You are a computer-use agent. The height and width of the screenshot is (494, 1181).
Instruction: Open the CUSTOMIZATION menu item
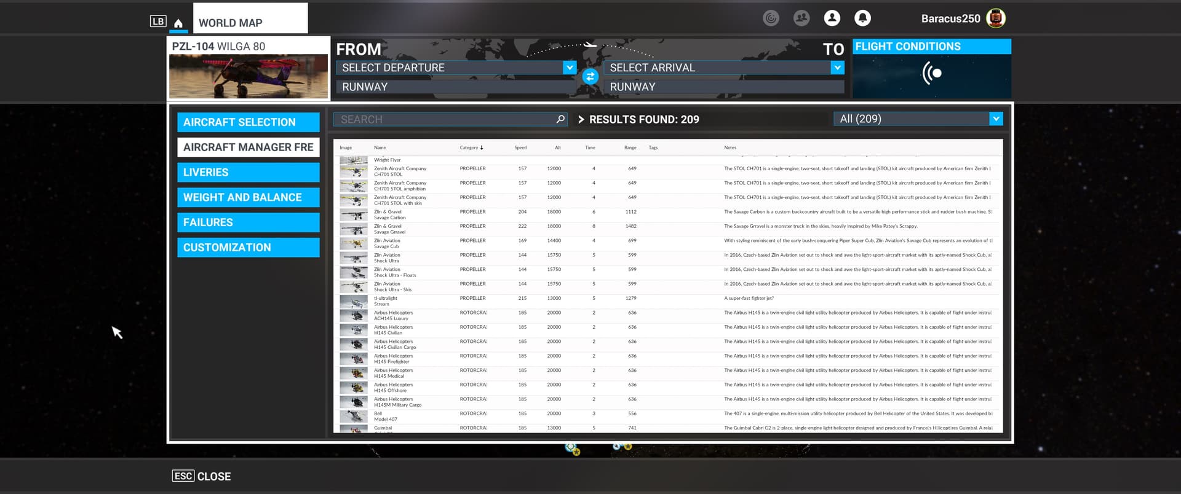249,248
